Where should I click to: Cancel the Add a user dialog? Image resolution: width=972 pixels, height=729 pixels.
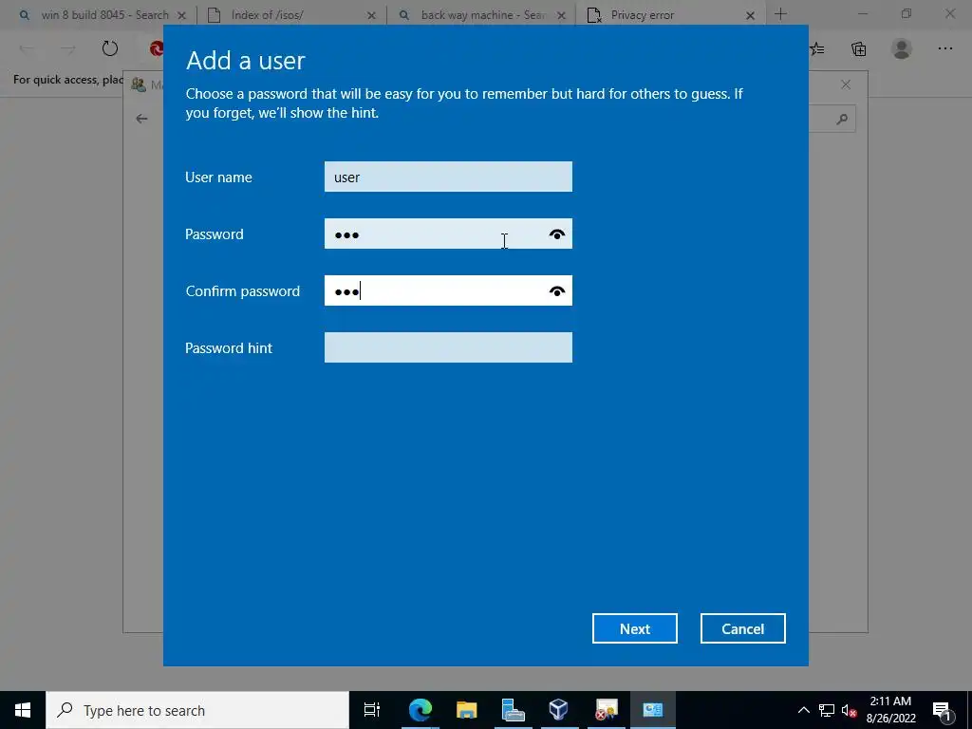(x=742, y=628)
